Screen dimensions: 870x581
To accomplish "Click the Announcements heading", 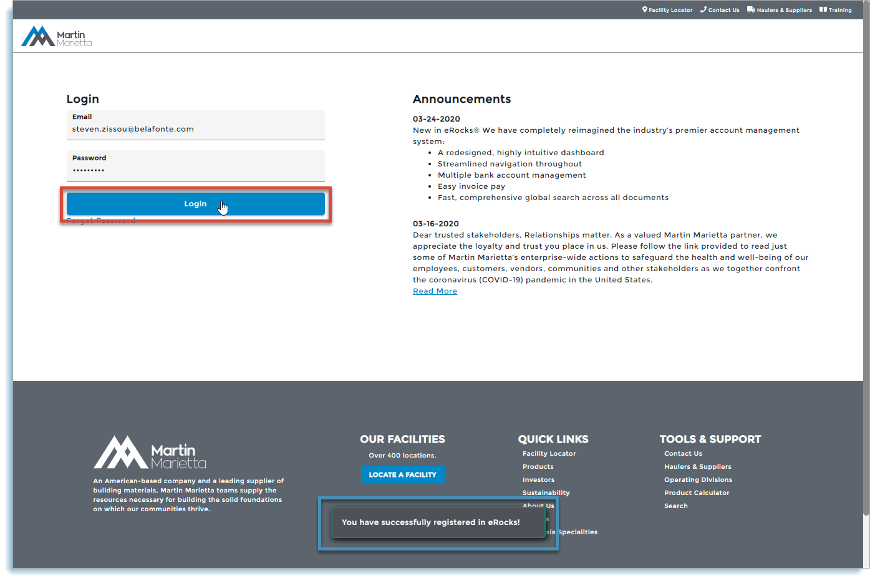I will point(462,99).
